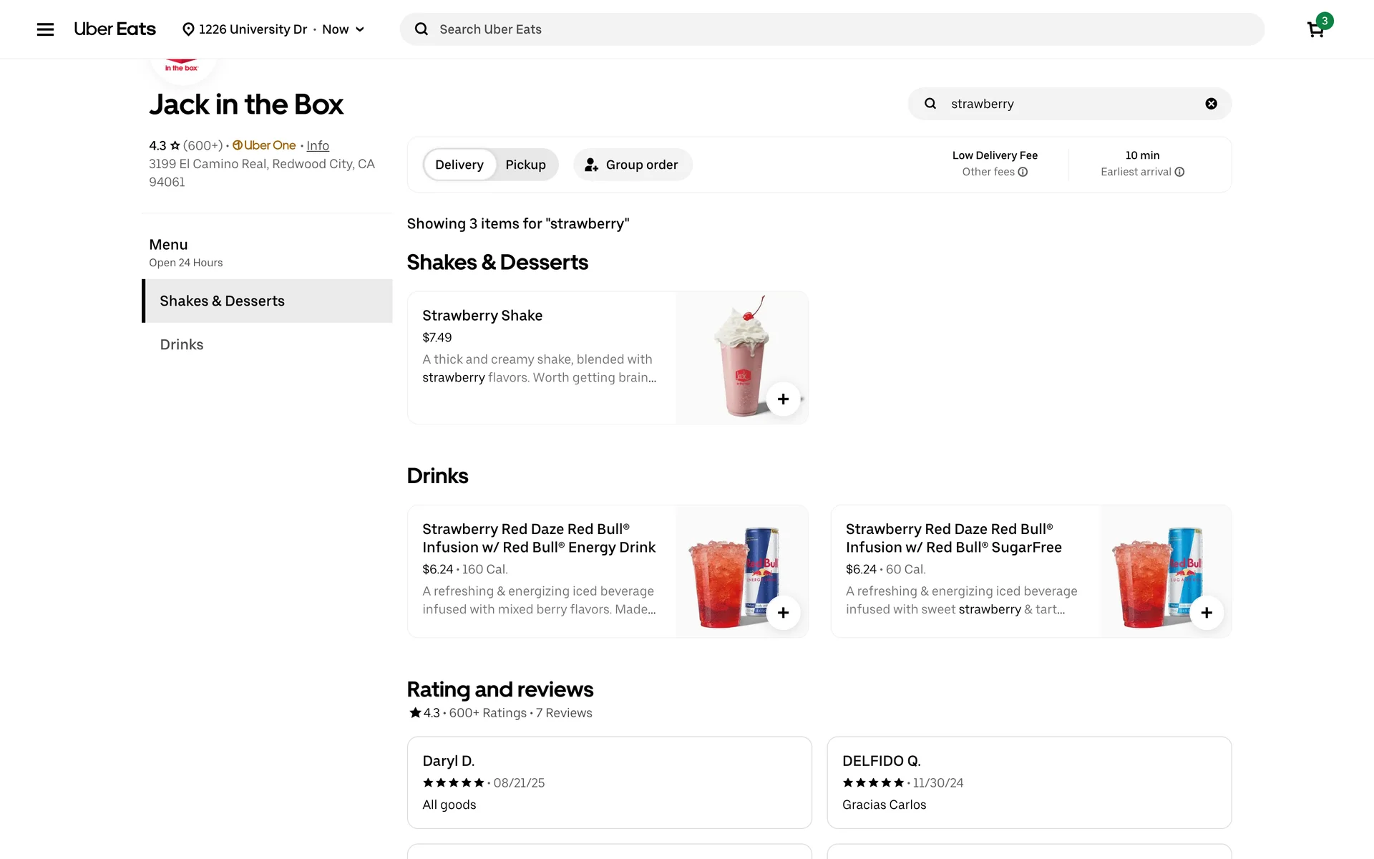
Task: Open the shopping cart with 3 items
Action: click(x=1315, y=29)
